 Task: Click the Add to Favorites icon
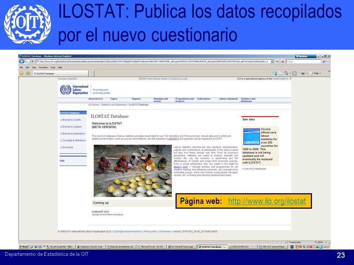(28, 73)
